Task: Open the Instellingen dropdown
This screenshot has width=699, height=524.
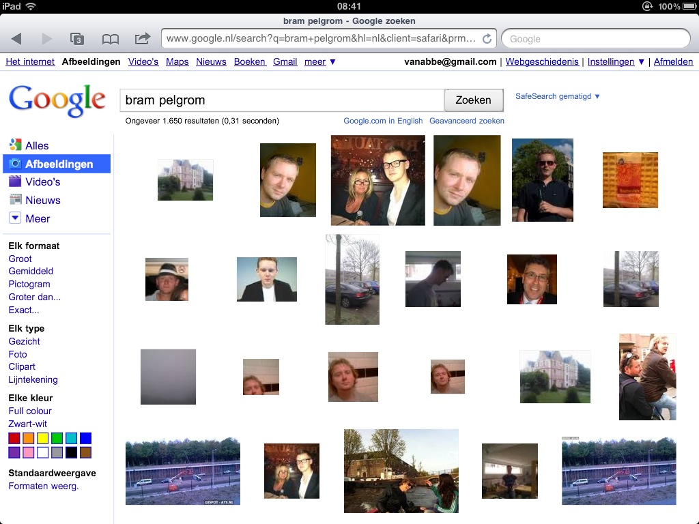Action: point(616,61)
